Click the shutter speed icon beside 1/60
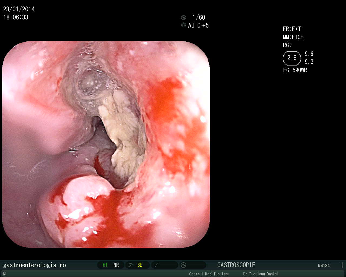 (x=184, y=18)
